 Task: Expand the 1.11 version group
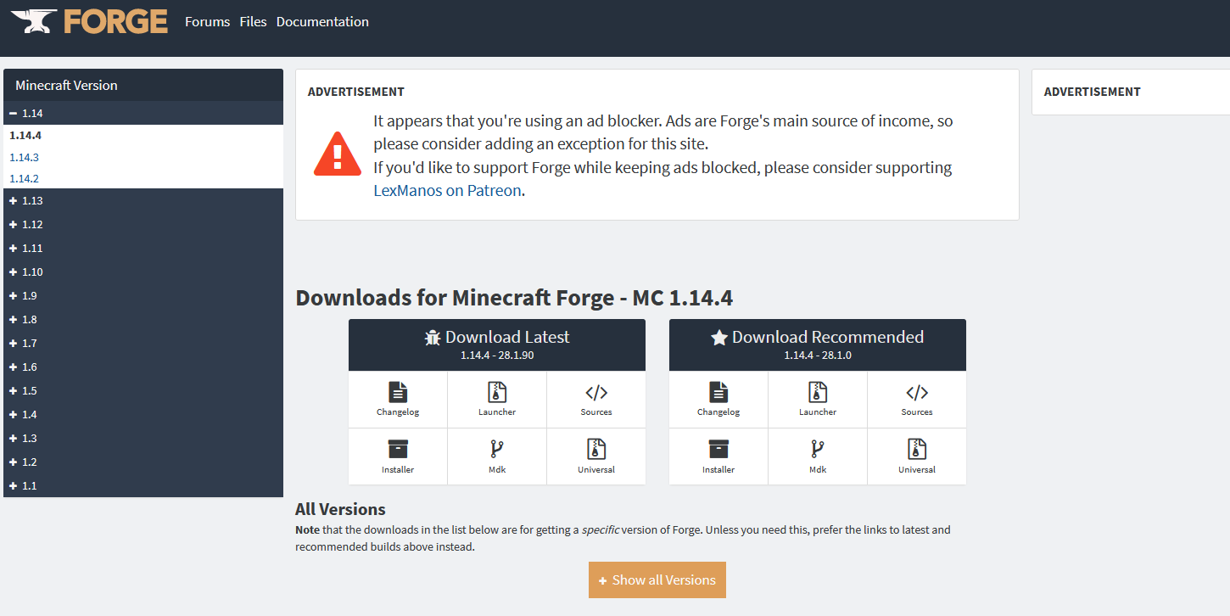click(143, 248)
